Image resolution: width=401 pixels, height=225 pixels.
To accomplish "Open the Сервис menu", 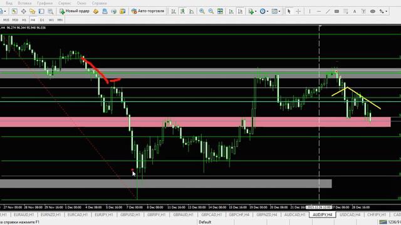I will click(x=65, y=3).
